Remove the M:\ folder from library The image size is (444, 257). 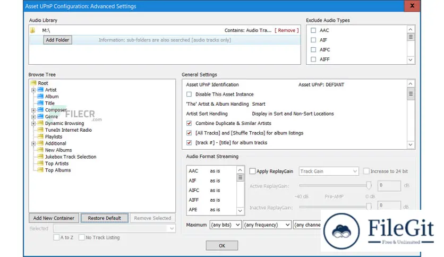tap(287, 30)
